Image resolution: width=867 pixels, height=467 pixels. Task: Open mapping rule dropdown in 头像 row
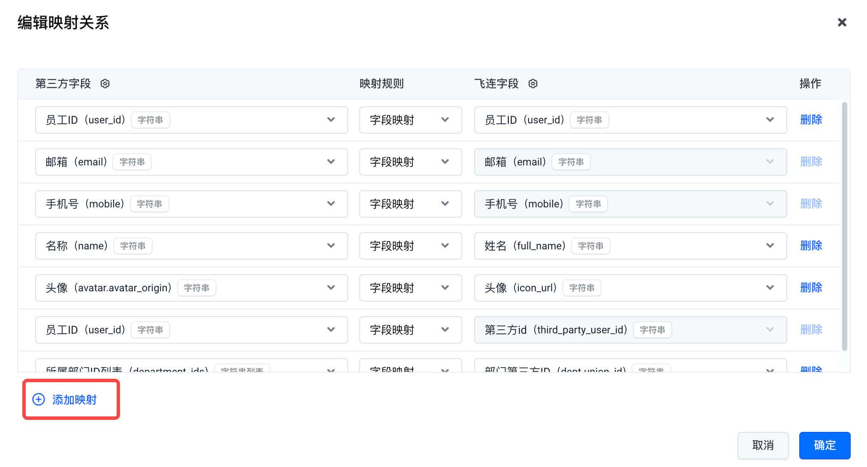[x=410, y=288]
